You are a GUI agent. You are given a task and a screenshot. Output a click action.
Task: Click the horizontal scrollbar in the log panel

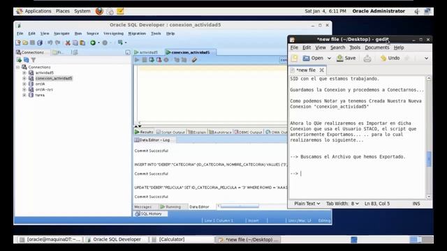coord(240,206)
